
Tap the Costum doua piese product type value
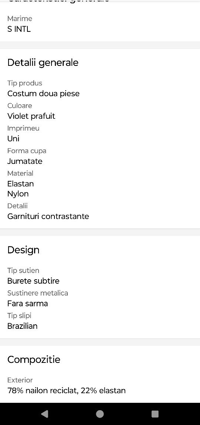[43, 94]
